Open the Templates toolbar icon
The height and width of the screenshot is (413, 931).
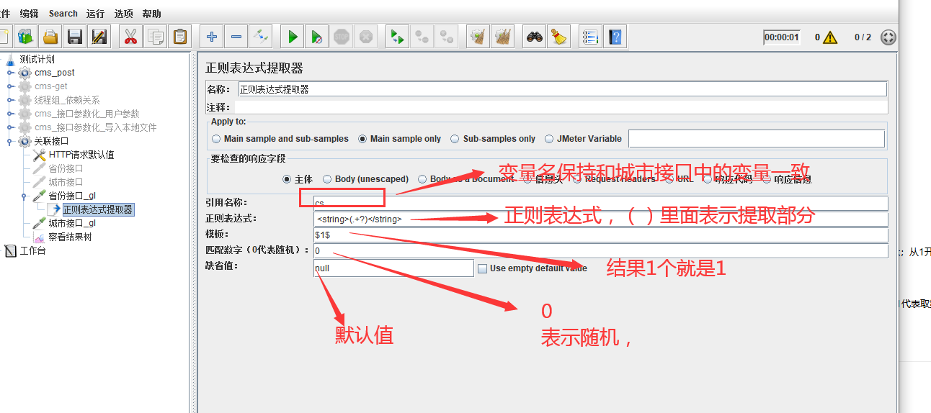point(25,37)
